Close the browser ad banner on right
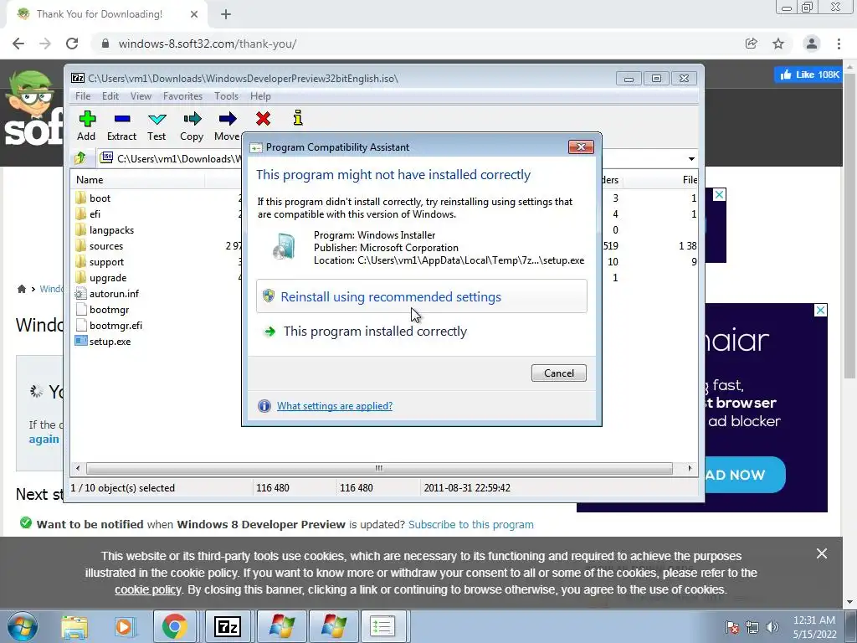The height and width of the screenshot is (643, 857). pos(820,310)
